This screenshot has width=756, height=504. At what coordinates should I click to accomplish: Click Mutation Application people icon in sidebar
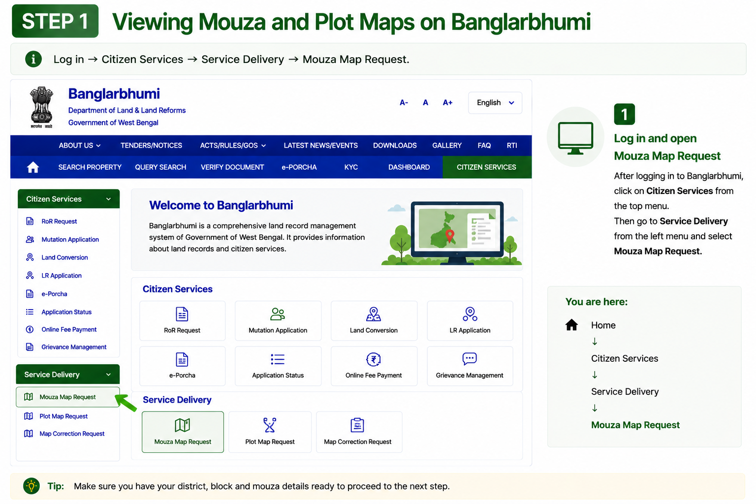(30, 239)
